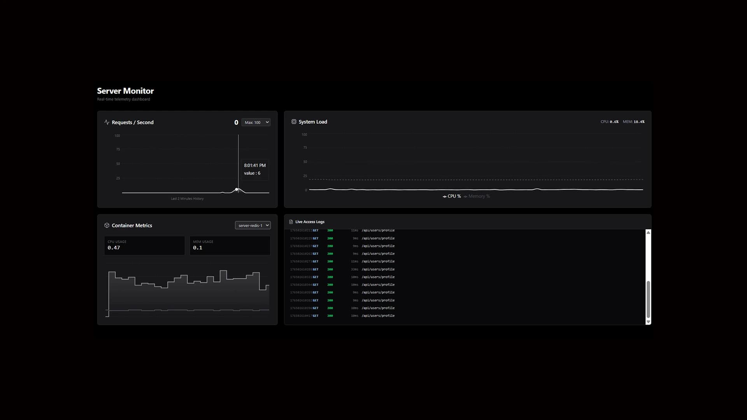Screen dimensions: 747x420
Task: Click the tooltip showing value : 6
Action: (255, 169)
